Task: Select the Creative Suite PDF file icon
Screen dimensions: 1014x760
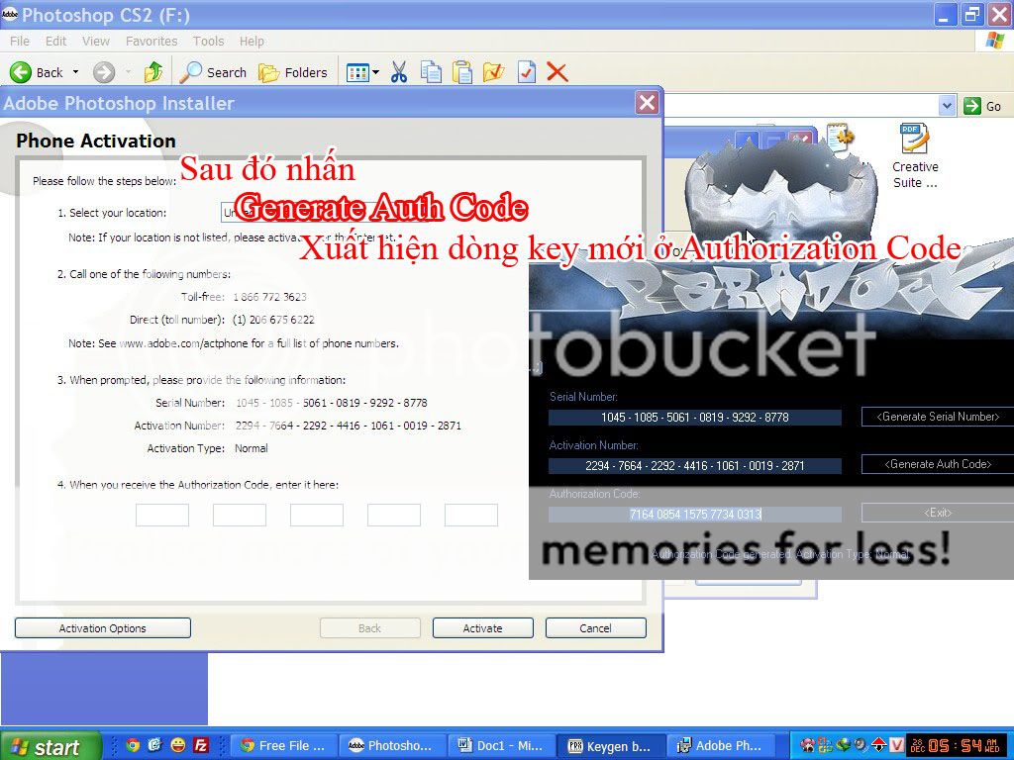Action: [914, 155]
